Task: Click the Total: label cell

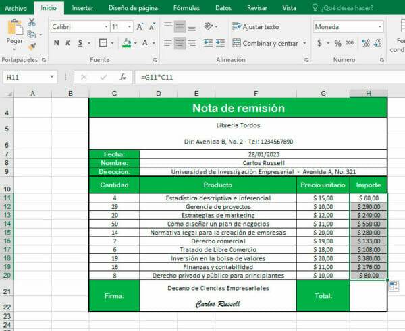Action: click(323, 296)
